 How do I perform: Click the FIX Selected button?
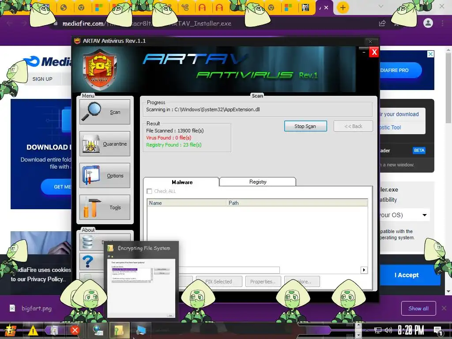(219, 282)
